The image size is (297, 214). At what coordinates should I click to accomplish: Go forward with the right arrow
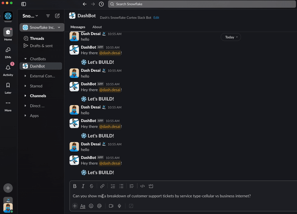tap(93, 4)
